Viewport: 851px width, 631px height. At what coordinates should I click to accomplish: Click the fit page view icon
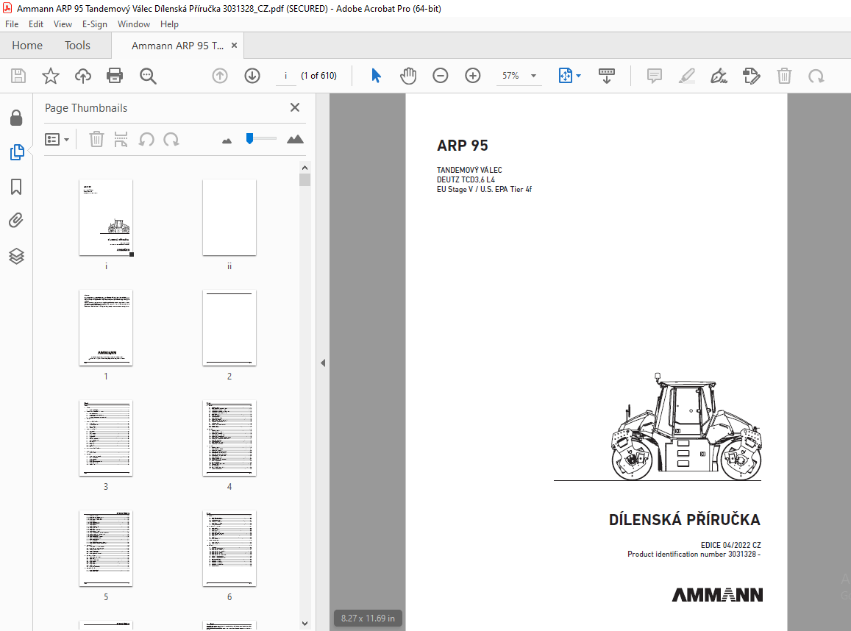[x=565, y=76]
